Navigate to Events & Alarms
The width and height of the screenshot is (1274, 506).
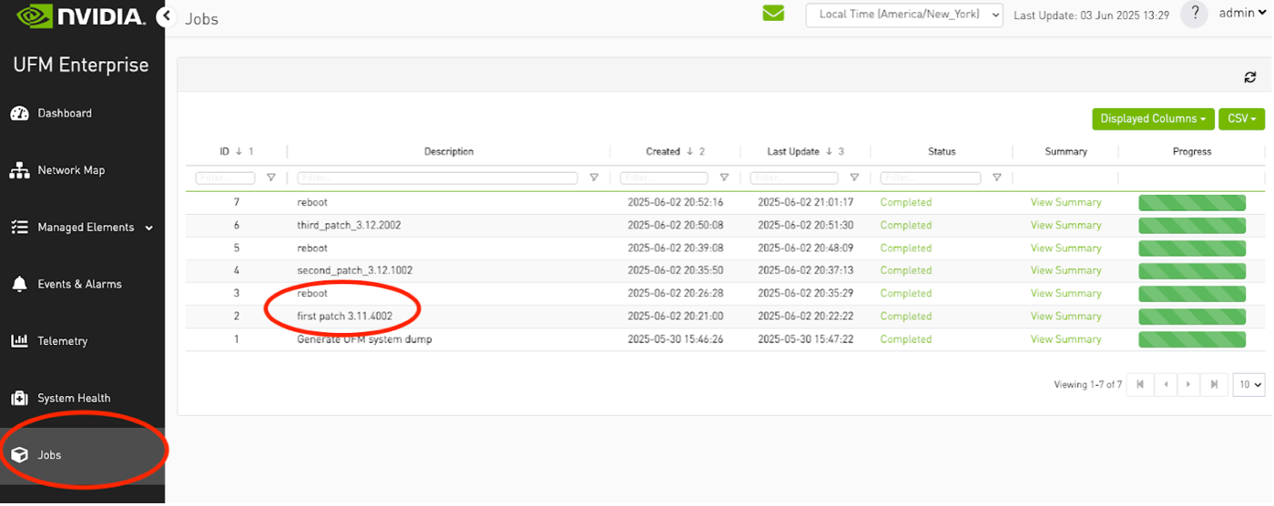pos(79,284)
